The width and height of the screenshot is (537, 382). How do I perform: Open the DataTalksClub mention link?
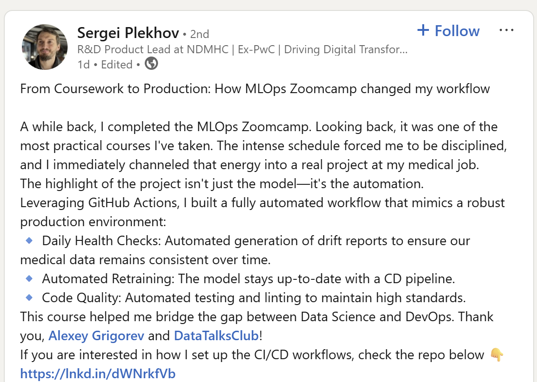coord(216,336)
